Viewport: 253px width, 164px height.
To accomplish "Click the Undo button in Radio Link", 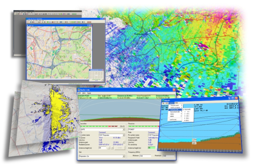I will tap(120, 148).
